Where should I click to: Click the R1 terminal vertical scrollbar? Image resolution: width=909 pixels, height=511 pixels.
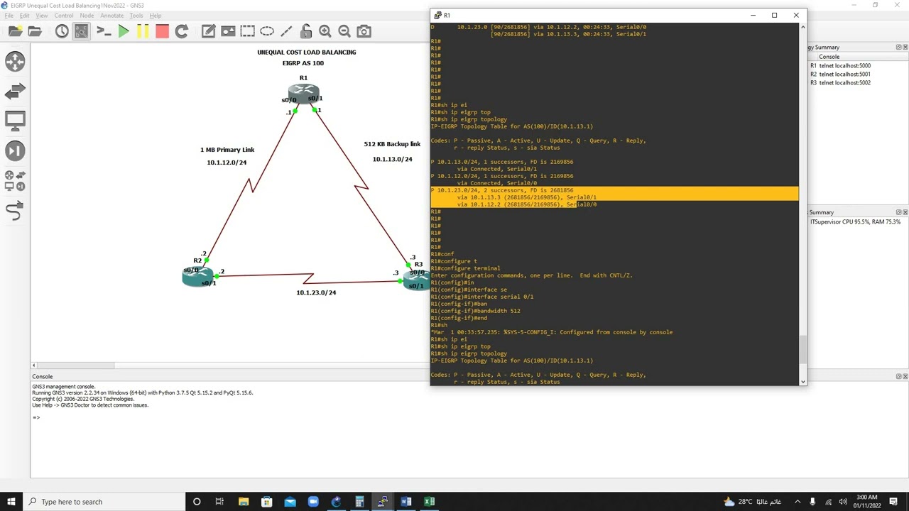[x=803, y=348]
